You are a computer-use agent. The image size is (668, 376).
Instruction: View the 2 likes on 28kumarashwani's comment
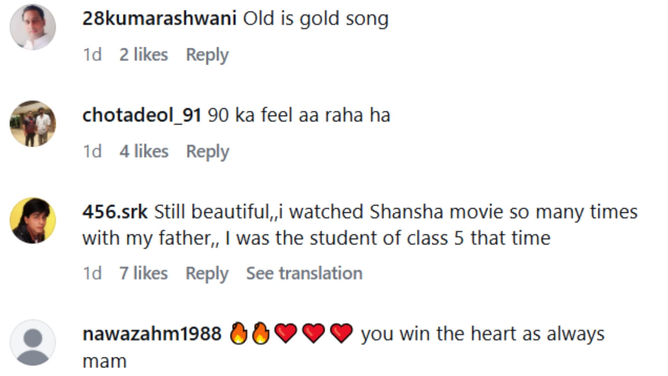[143, 55]
